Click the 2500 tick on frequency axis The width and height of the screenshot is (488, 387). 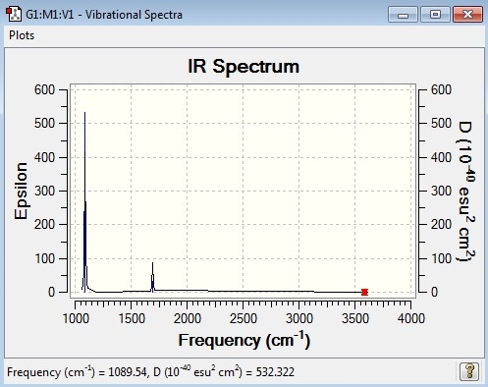pyautogui.click(x=244, y=318)
